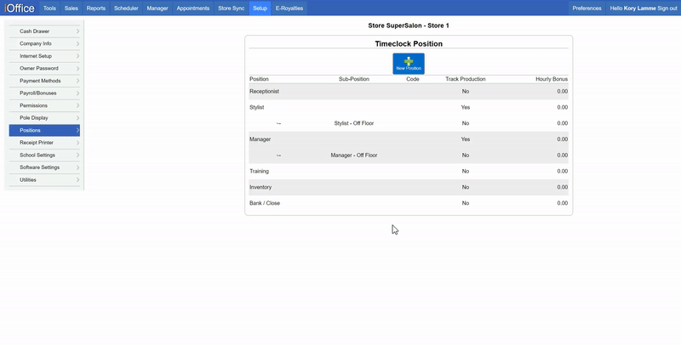
Task: Open Software Settings in sidebar
Action: tap(44, 167)
